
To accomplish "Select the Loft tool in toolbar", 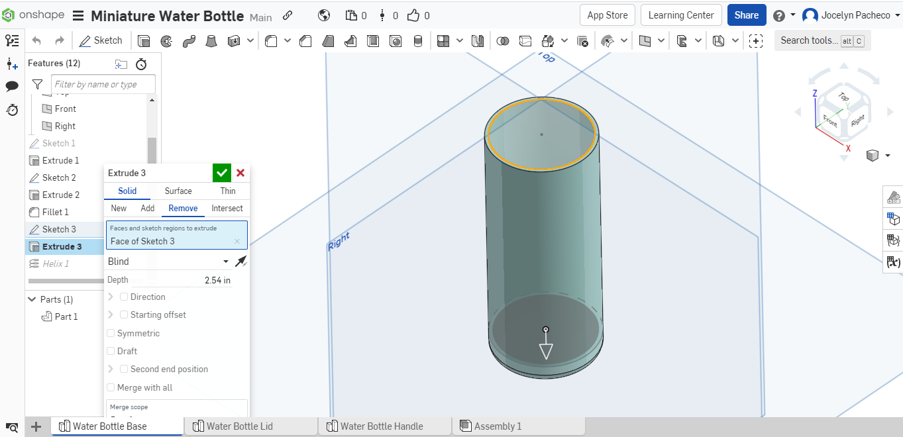I will tap(211, 41).
